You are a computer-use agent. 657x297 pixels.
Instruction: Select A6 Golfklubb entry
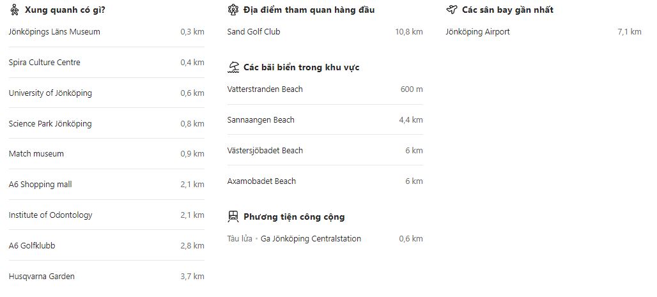coord(36,246)
